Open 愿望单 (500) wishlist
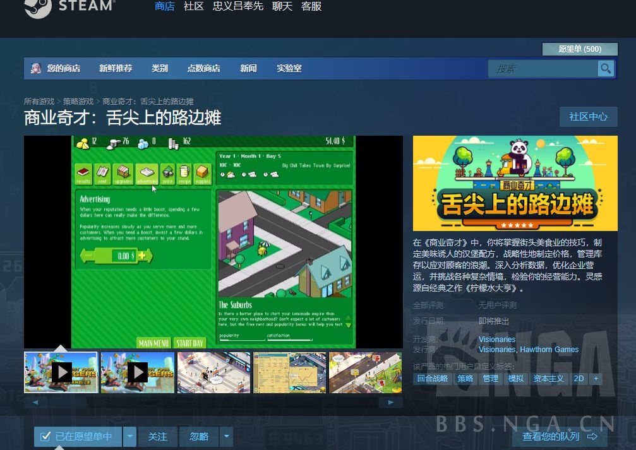Viewport: 636px width, 450px height. click(x=580, y=49)
